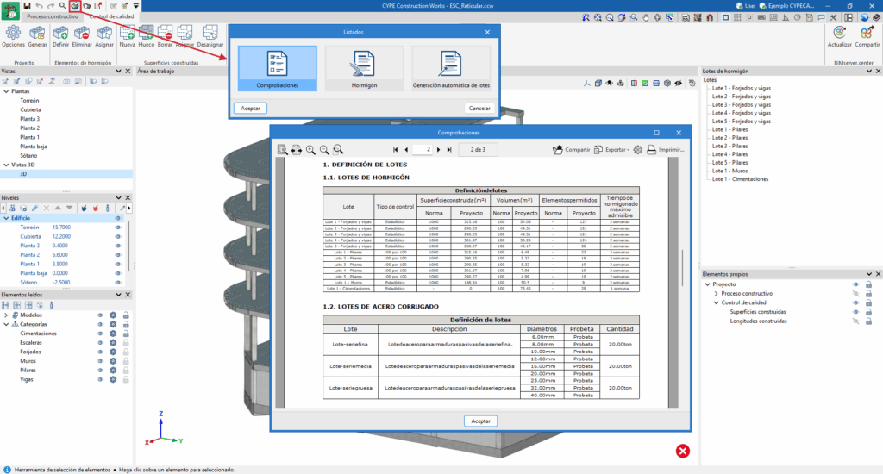Click the Compartir icon for BIMserver.center
Image resolution: width=883 pixels, height=474 pixels.
coord(867,36)
